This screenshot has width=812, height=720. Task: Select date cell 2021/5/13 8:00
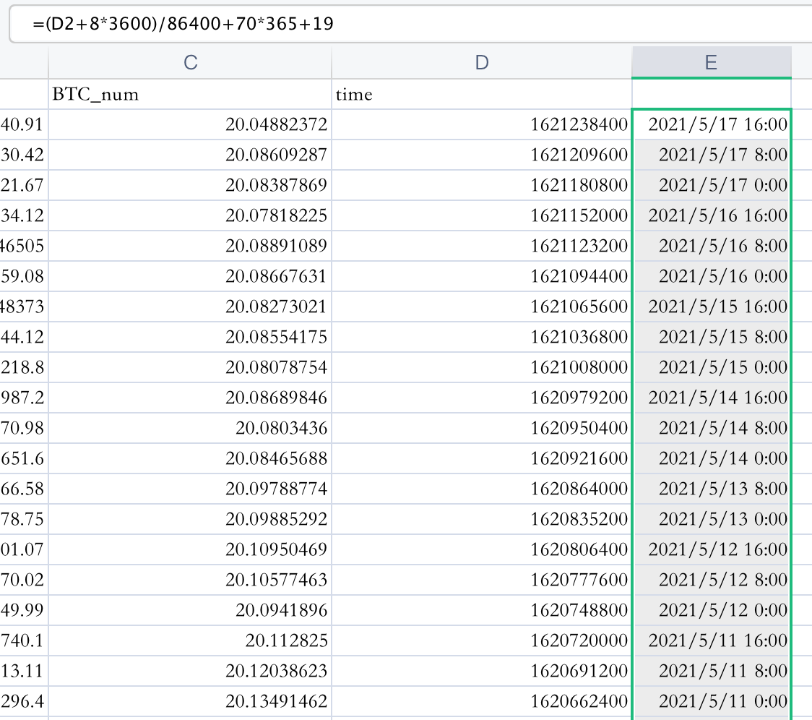pos(712,489)
